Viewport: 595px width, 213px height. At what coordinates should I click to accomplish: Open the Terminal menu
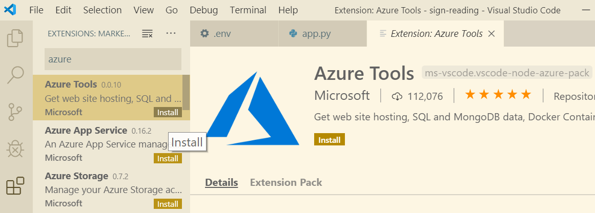point(248,10)
